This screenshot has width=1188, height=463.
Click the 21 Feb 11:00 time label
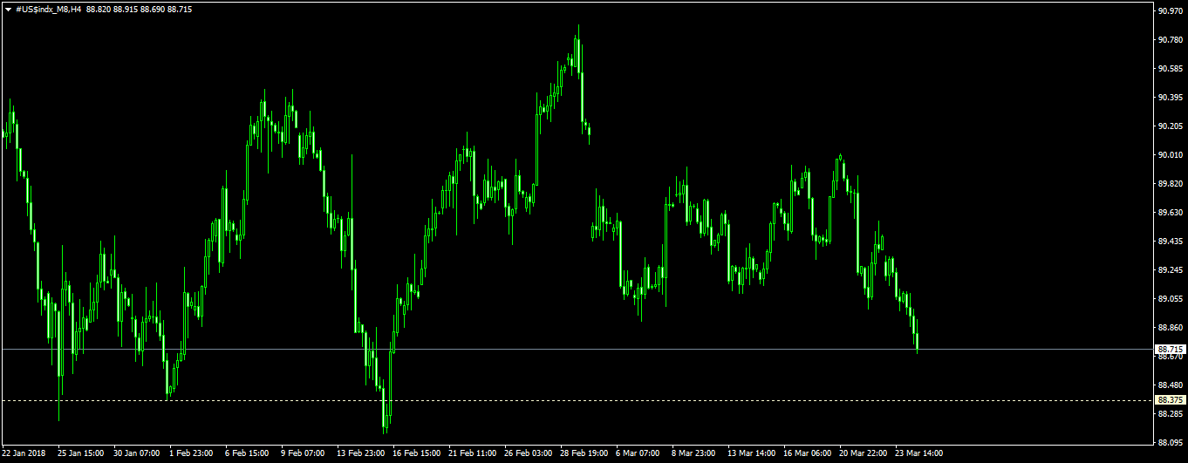click(x=472, y=453)
